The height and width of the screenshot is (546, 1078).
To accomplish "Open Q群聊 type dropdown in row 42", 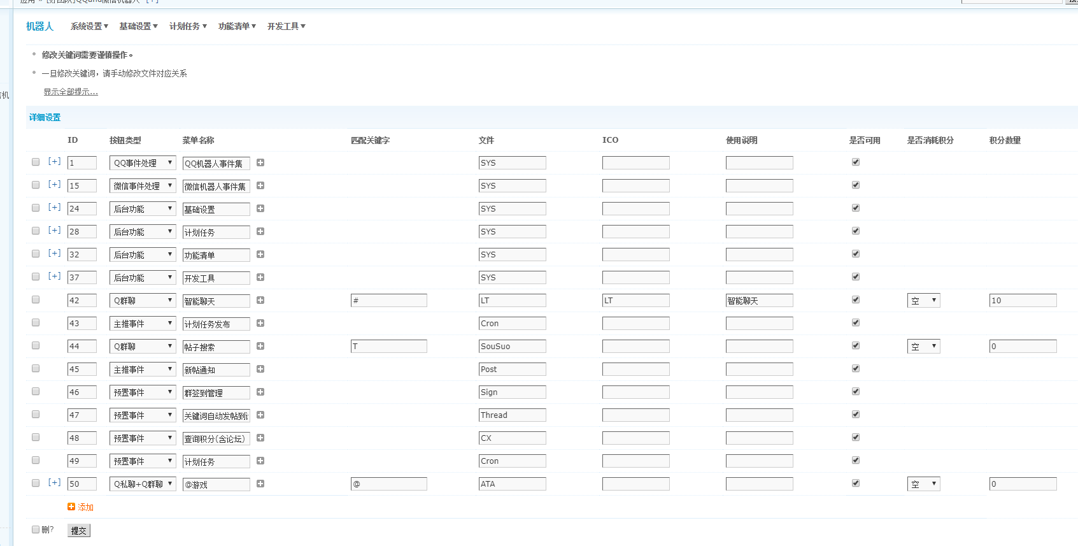I will 143,301.
